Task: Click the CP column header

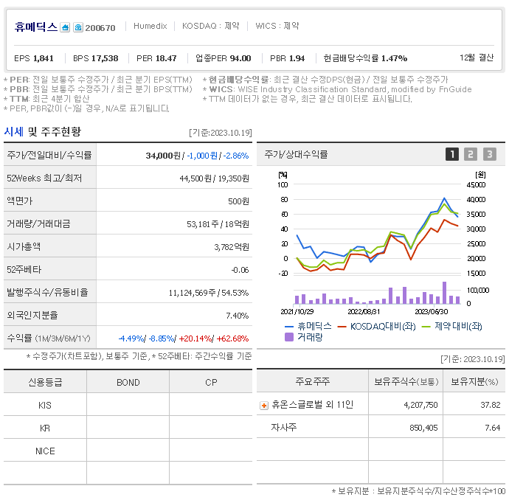Action: pos(211,382)
